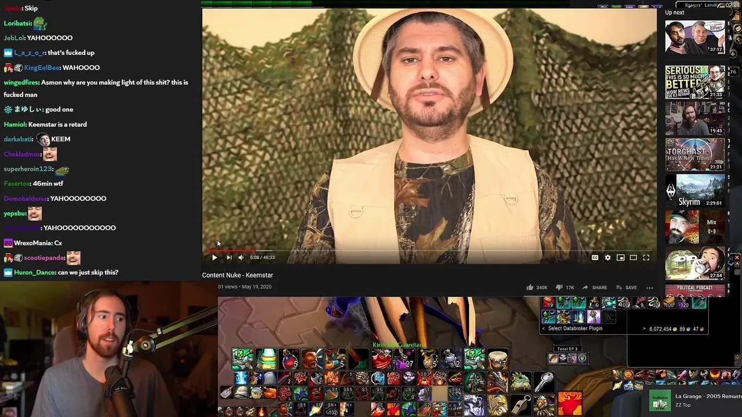Enable theater mode for the video
The height and width of the screenshot is (417, 742).
tap(633, 258)
